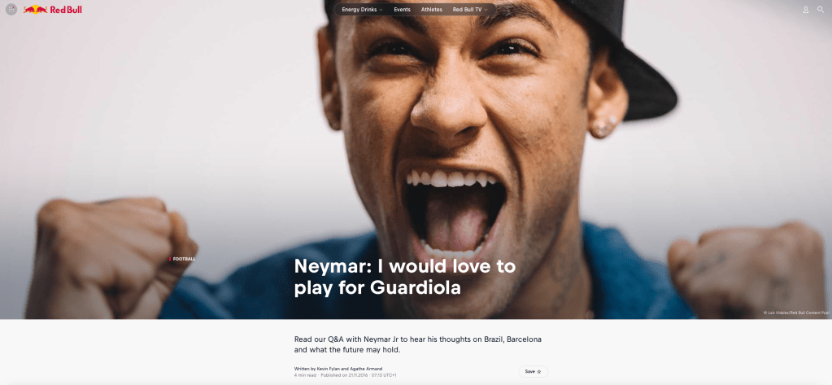Click author name Kevin Fylan
Image resolution: width=832 pixels, height=385 pixels.
tap(329, 369)
